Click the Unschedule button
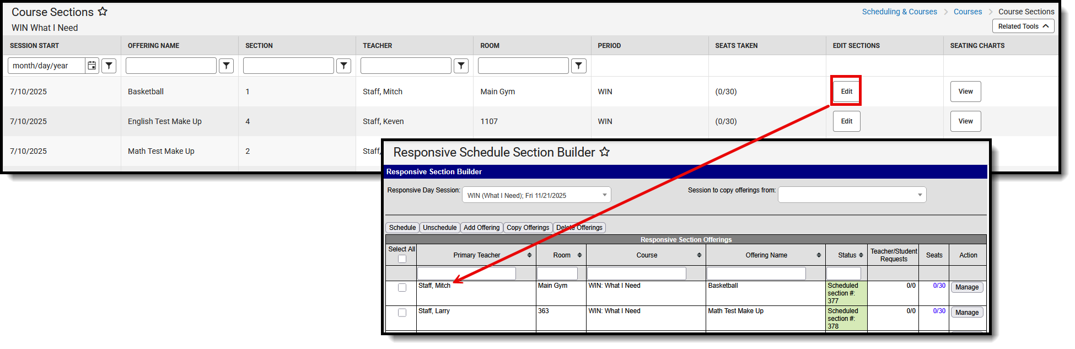This screenshot has width=1075, height=349. click(439, 228)
